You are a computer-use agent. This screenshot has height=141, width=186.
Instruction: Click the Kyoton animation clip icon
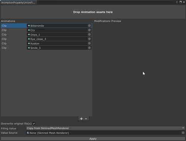(29, 43)
